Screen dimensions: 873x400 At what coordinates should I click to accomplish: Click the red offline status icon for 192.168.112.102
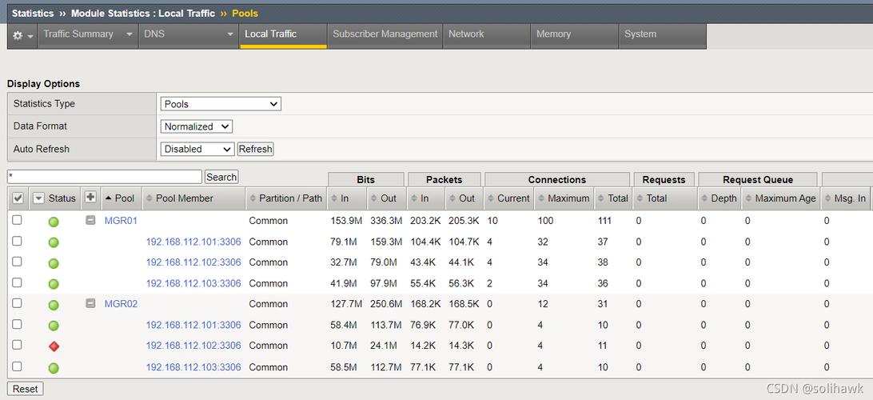pyautogui.click(x=54, y=346)
